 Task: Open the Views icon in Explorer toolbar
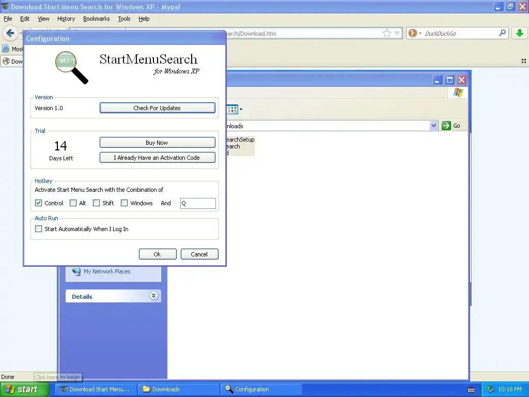click(x=232, y=110)
